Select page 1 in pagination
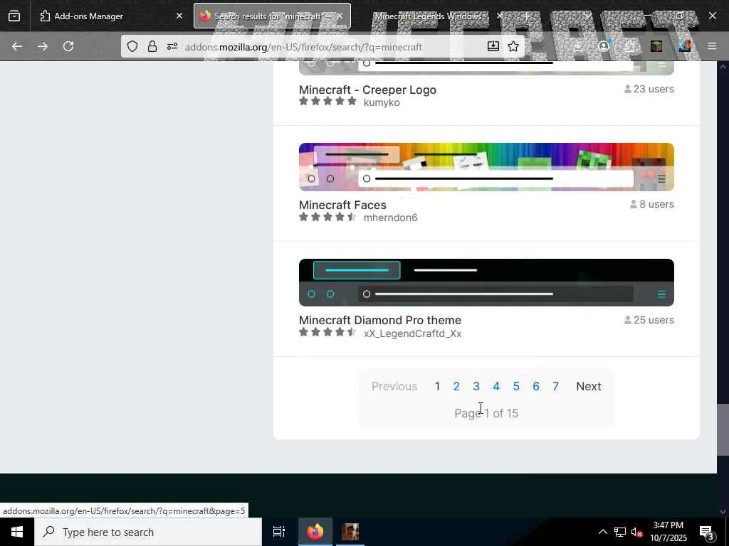This screenshot has width=729, height=546. click(437, 386)
